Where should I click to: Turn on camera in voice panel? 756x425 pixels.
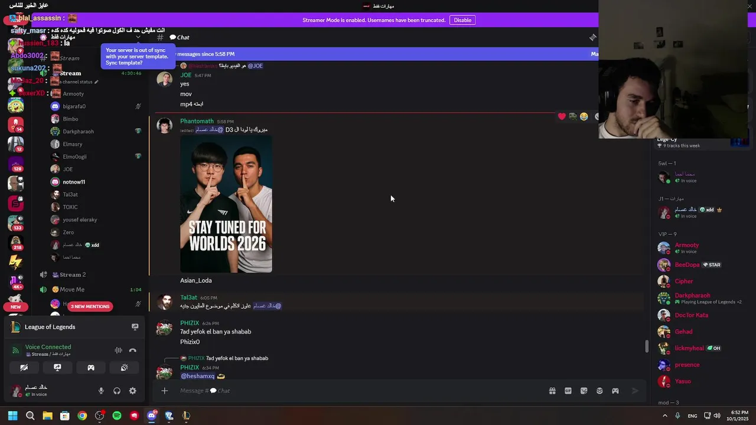[x=24, y=367]
